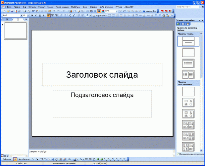Open the Вставка menu
205x166 pixels.
32,7
